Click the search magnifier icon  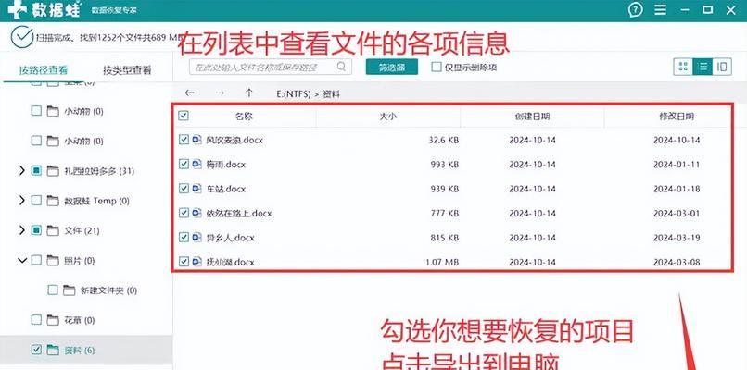pos(341,67)
